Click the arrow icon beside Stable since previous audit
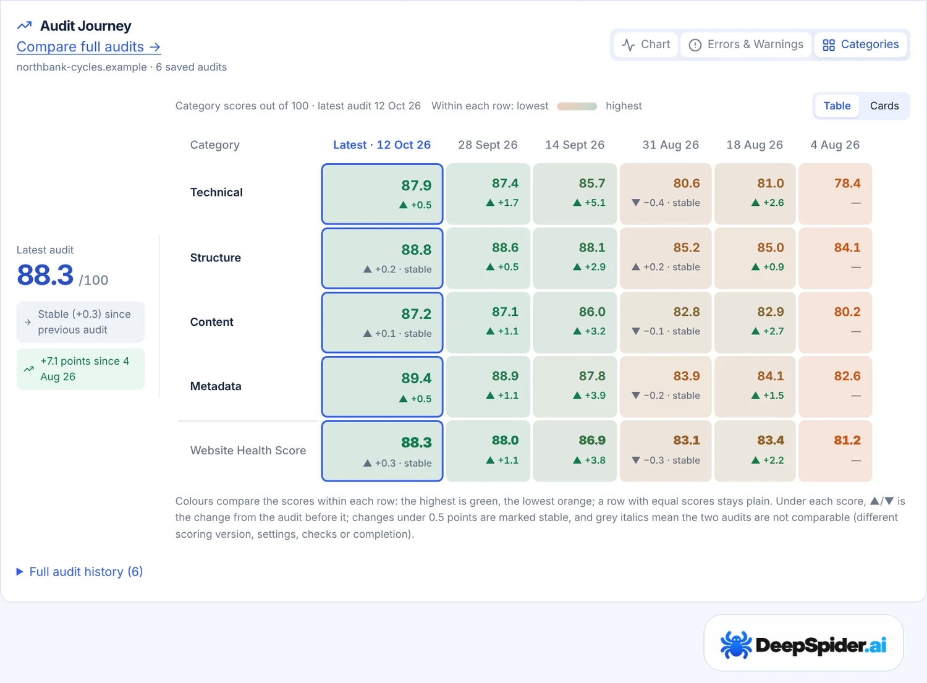Viewport: 927px width, 683px height. pyautogui.click(x=28, y=322)
